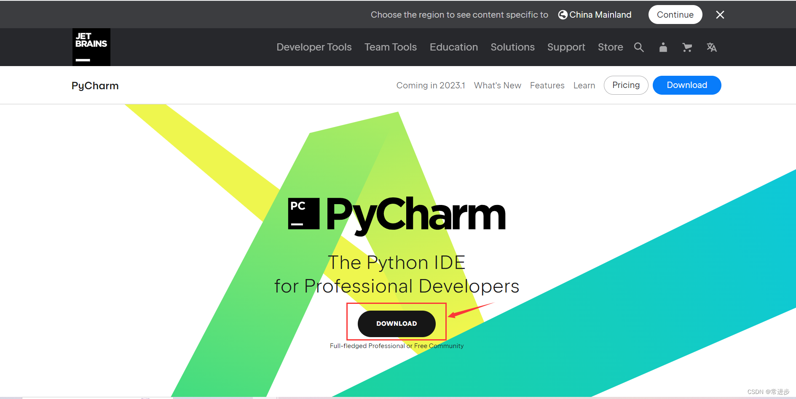Viewport: 796px width, 399px height.
Task: Click the PC PyCharm logo square
Action: (304, 214)
